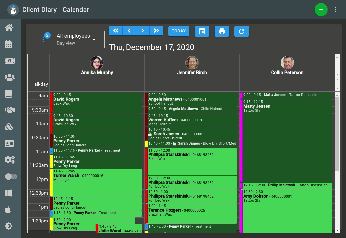Open the calendar icon in sidebar

(x=8, y=44)
